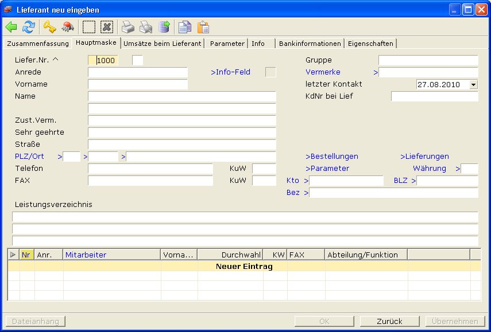Click the database export icon
The image size is (491, 332).
(164, 27)
